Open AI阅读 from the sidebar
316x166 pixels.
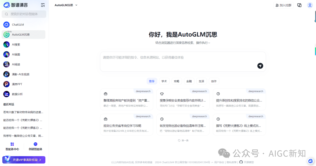(24, 64)
